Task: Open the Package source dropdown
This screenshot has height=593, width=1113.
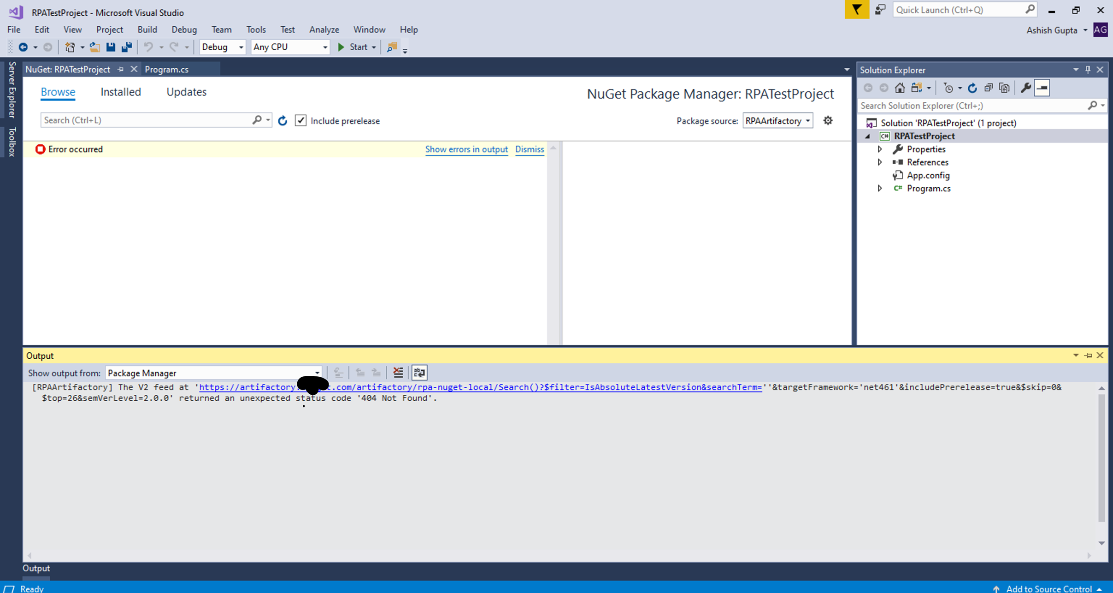Action: pos(777,121)
